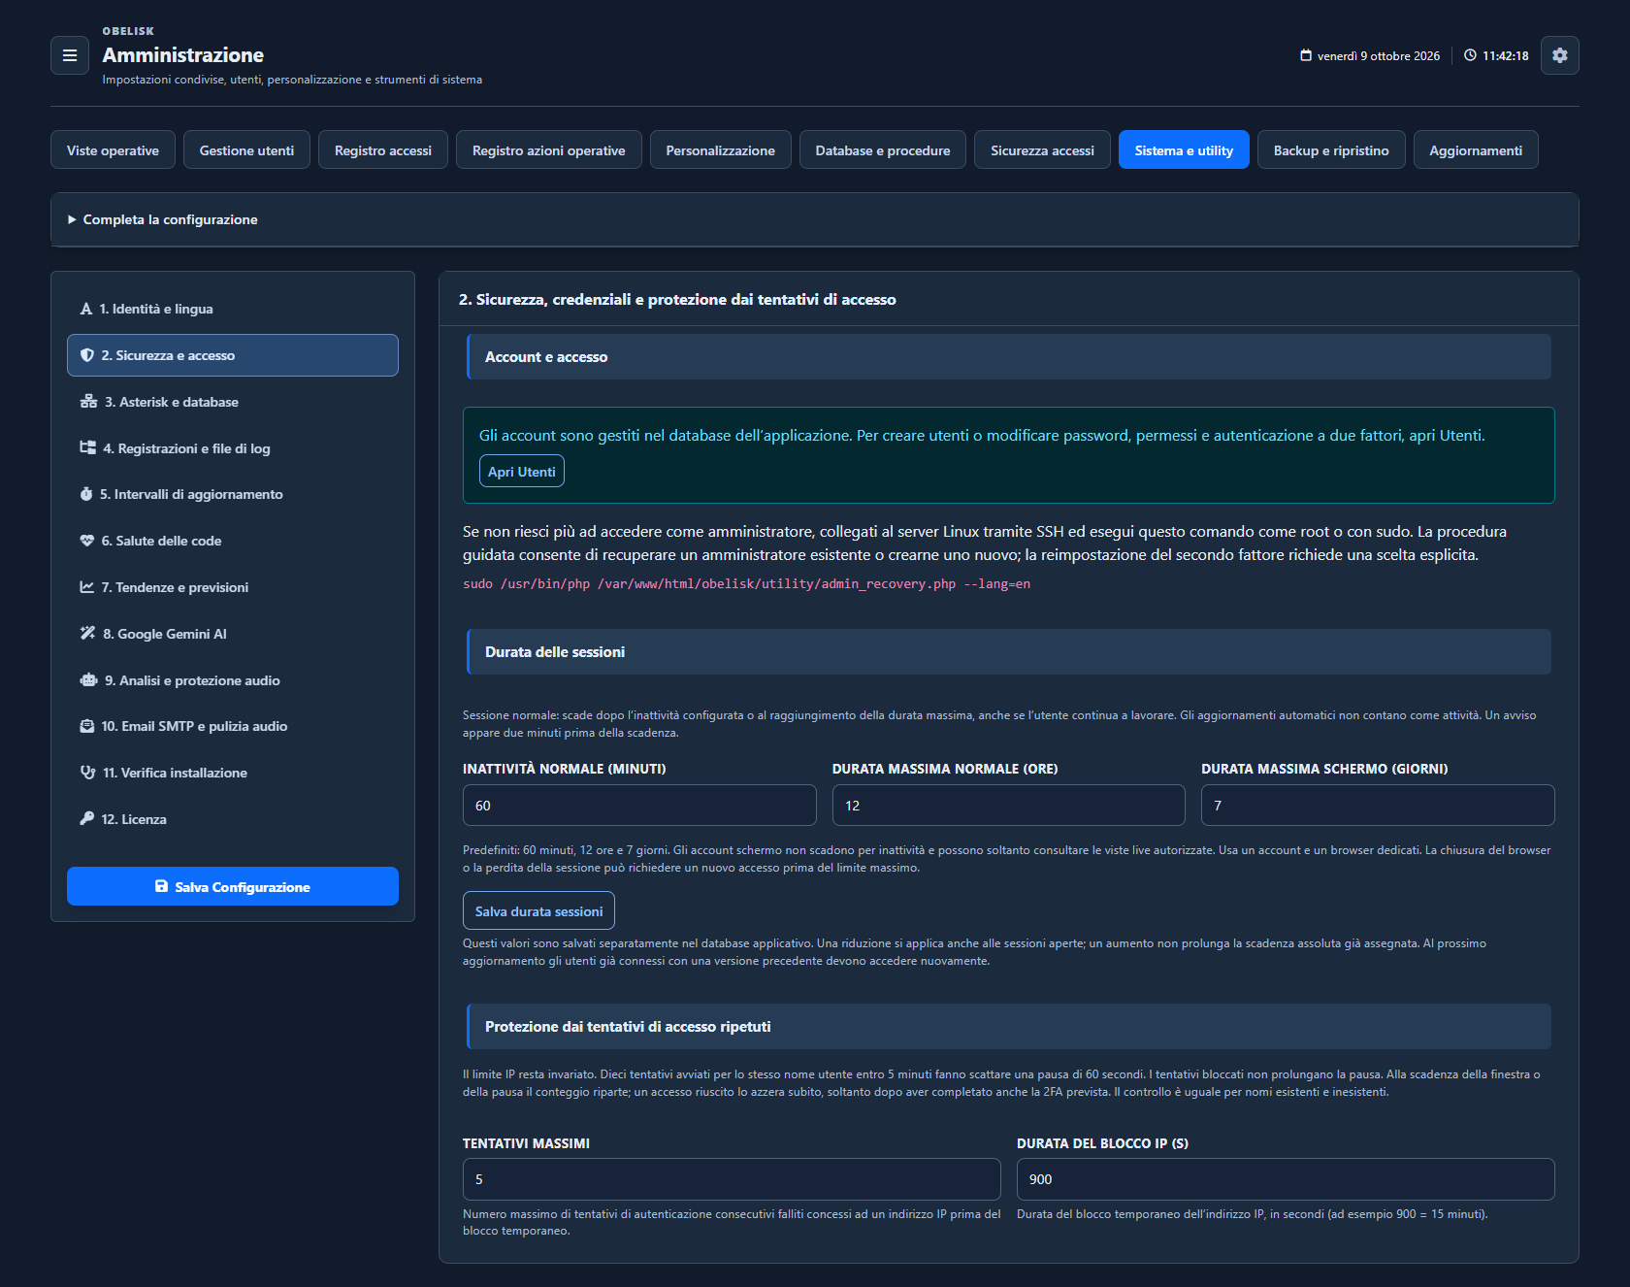Open the settings gear button
The image size is (1630, 1287).
click(x=1559, y=55)
